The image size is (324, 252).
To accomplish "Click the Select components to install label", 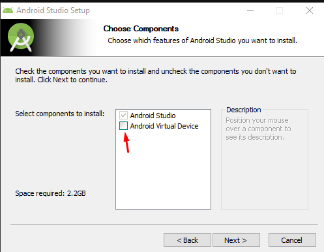I will 60,114.
